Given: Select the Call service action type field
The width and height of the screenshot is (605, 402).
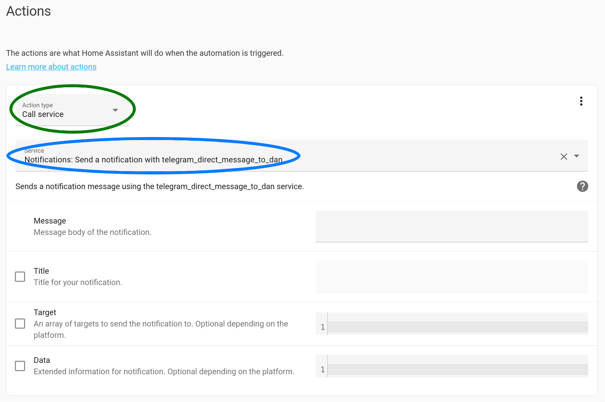Looking at the screenshot, I should (64, 110).
